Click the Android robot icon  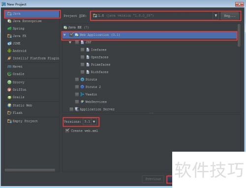[x=9, y=51]
